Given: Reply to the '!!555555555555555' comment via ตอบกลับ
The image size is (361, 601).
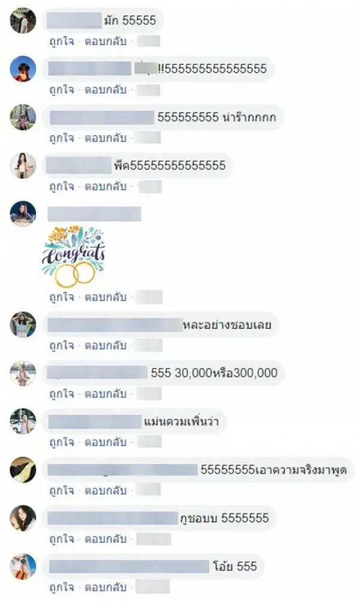Looking at the screenshot, I should 105,90.
